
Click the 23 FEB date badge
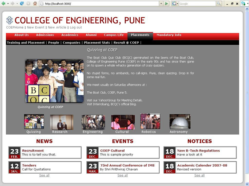coord(14,152)
